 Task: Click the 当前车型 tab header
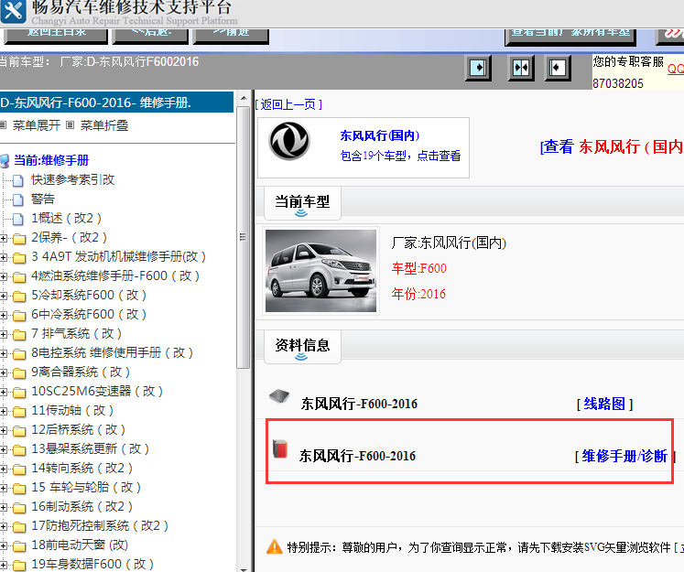click(302, 203)
